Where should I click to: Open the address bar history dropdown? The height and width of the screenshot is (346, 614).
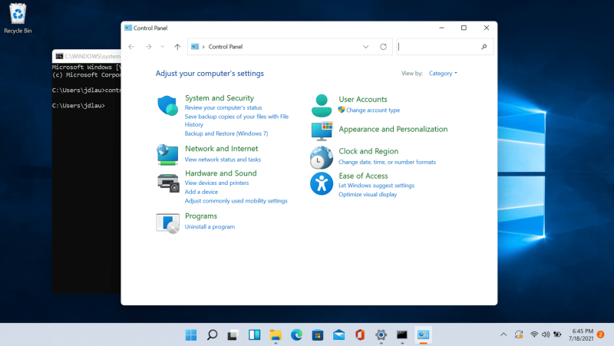click(366, 47)
